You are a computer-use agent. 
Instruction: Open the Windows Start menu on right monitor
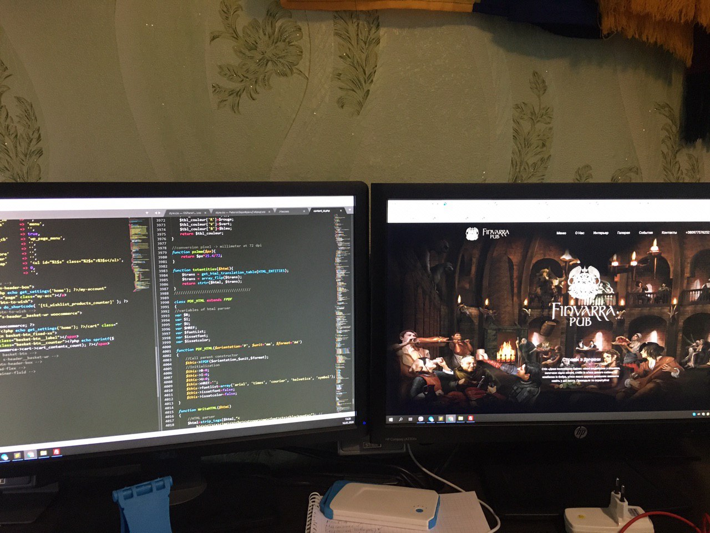pyautogui.click(x=391, y=419)
